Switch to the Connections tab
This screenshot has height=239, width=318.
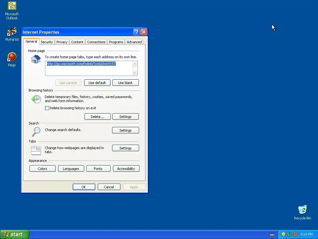(96, 42)
